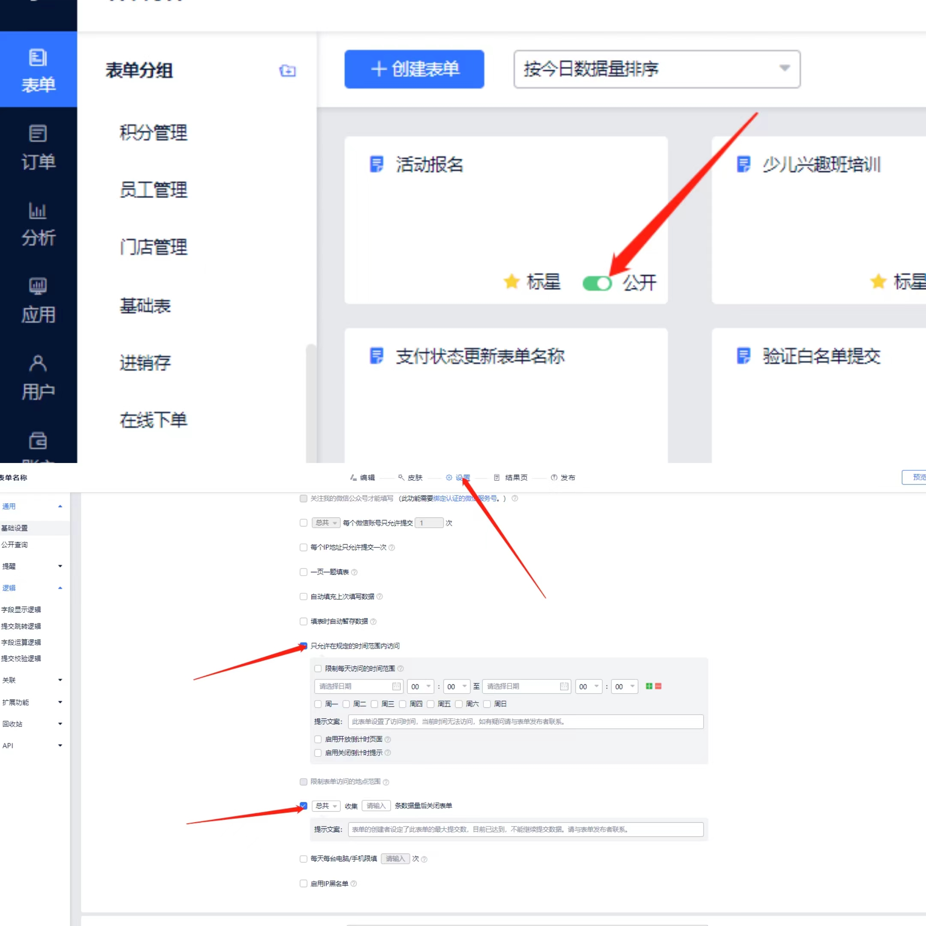Click the 创建表单 button
The image size is (926, 926).
414,69
